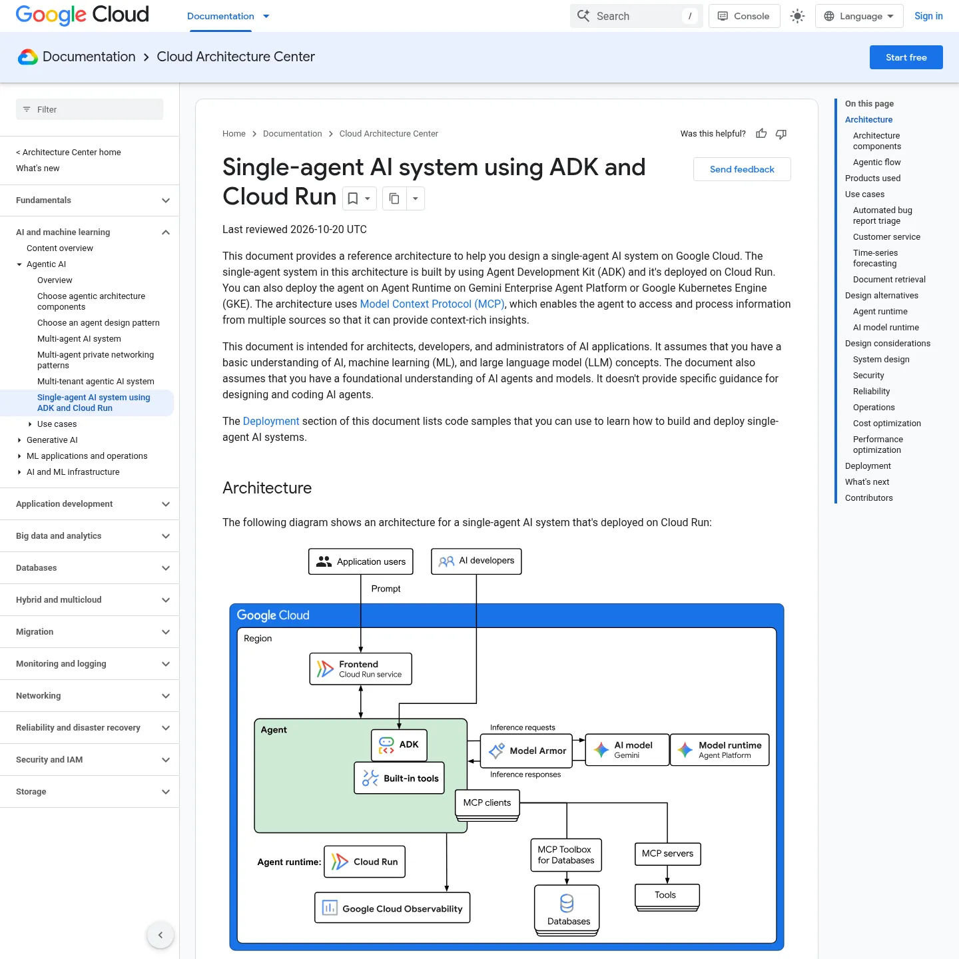
Task: Click the Sign in link
Action: click(x=928, y=16)
